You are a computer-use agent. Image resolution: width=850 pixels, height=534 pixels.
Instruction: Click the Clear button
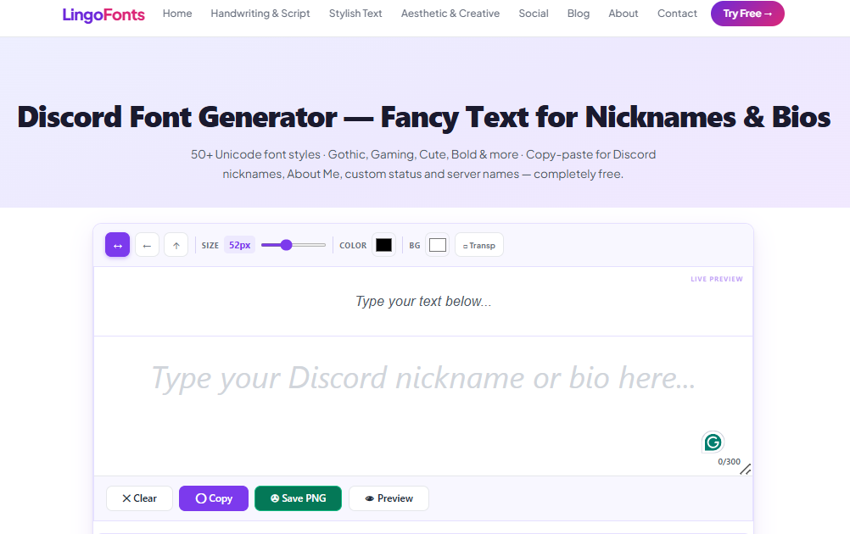click(139, 498)
